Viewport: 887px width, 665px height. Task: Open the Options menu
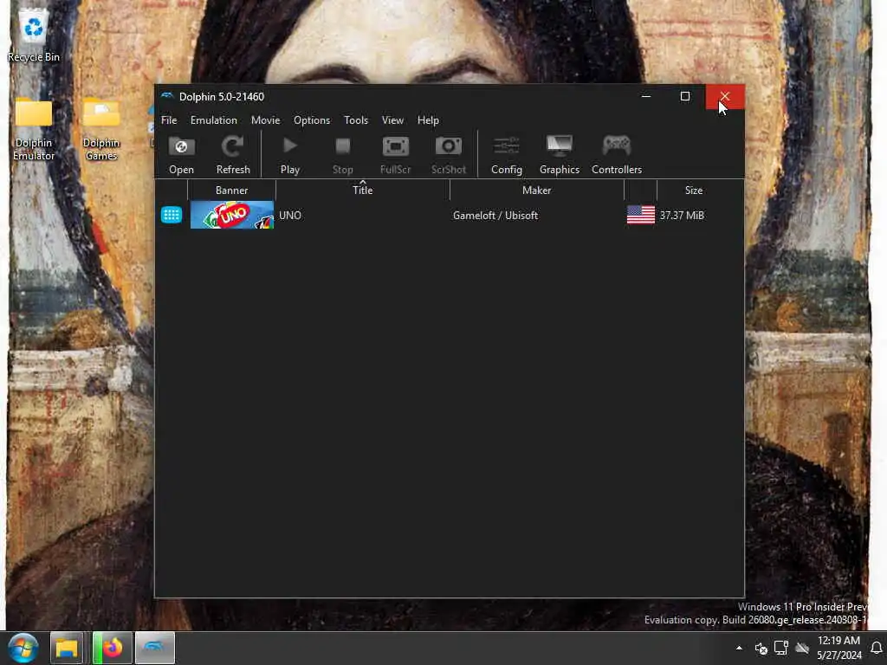[x=312, y=119]
